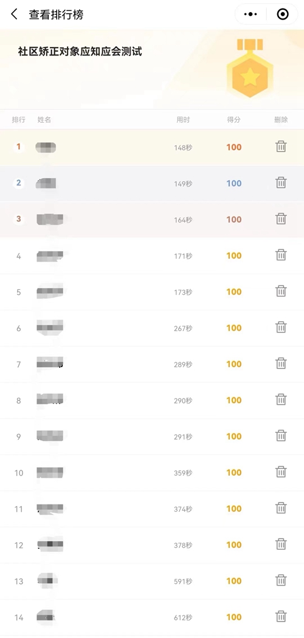
Task: Click the gold medal badge in banner
Action: [250, 68]
